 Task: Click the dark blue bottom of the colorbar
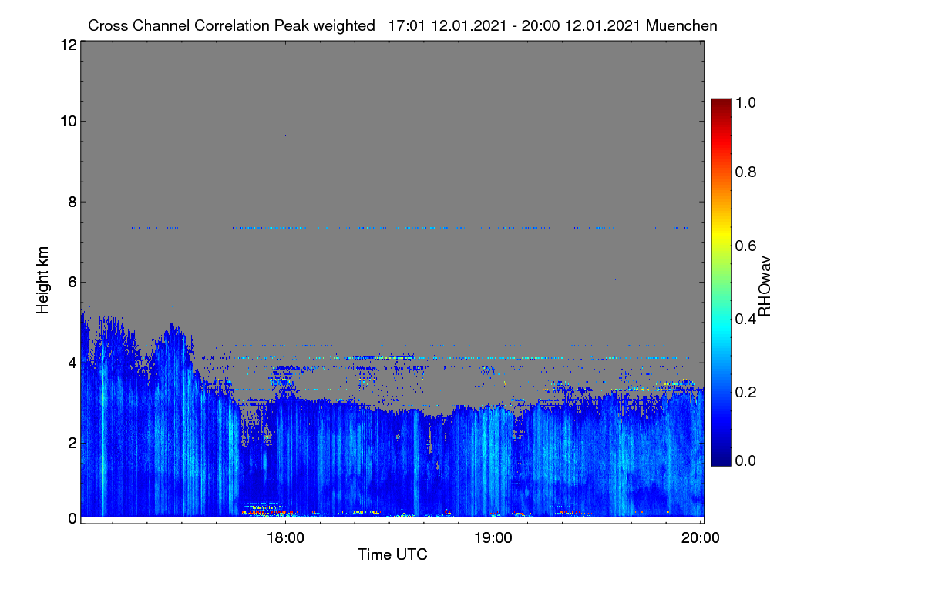[720, 458]
